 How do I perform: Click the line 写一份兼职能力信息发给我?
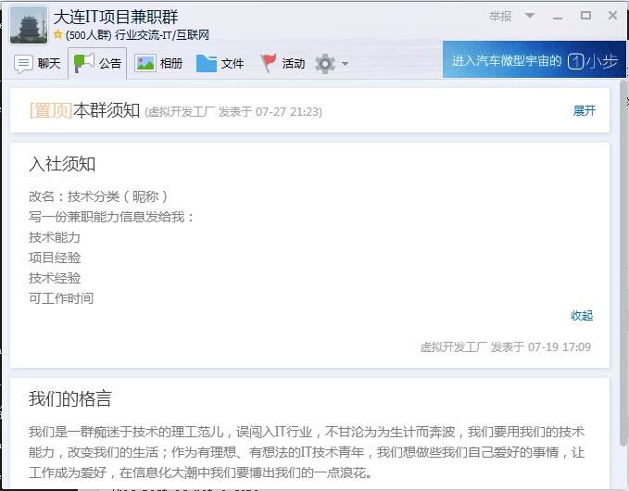pyautogui.click(x=111, y=217)
